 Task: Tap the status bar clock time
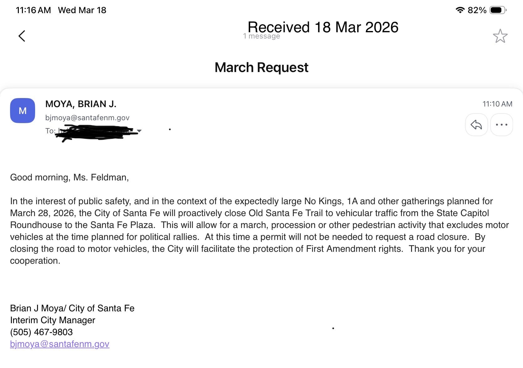[x=33, y=10]
